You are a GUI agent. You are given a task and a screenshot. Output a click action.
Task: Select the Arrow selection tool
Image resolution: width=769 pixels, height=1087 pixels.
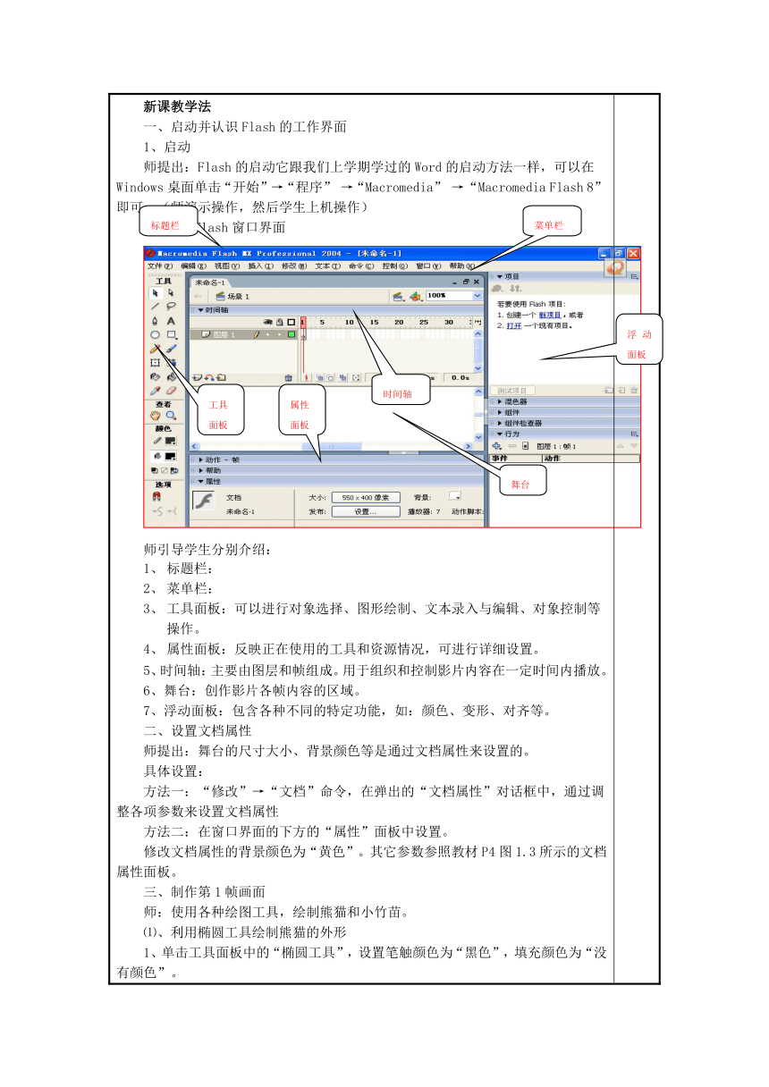coord(156,292)
